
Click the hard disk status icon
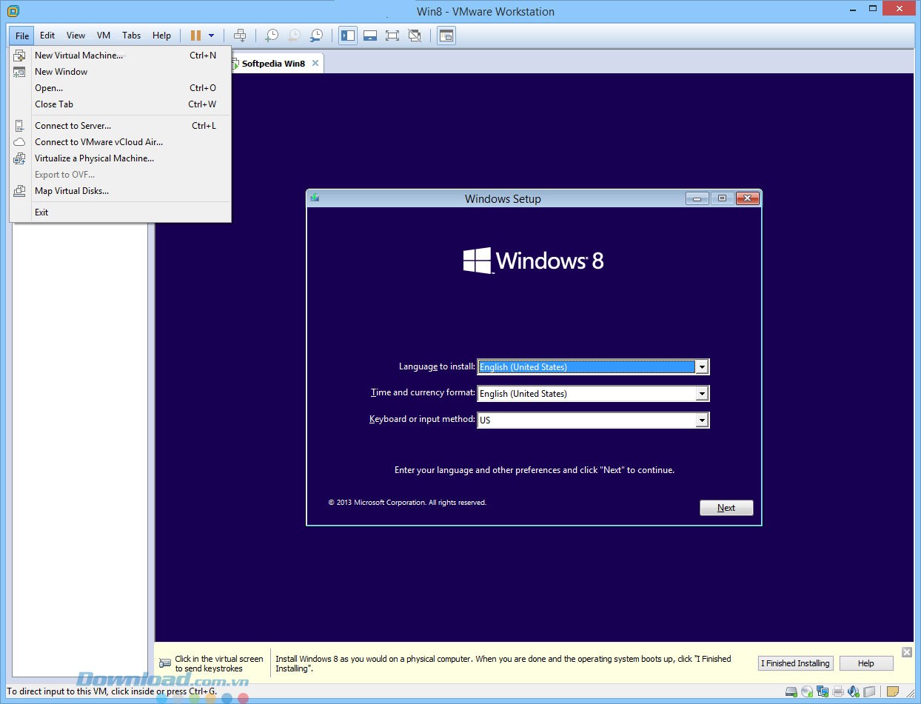click(x=791, y=691)
